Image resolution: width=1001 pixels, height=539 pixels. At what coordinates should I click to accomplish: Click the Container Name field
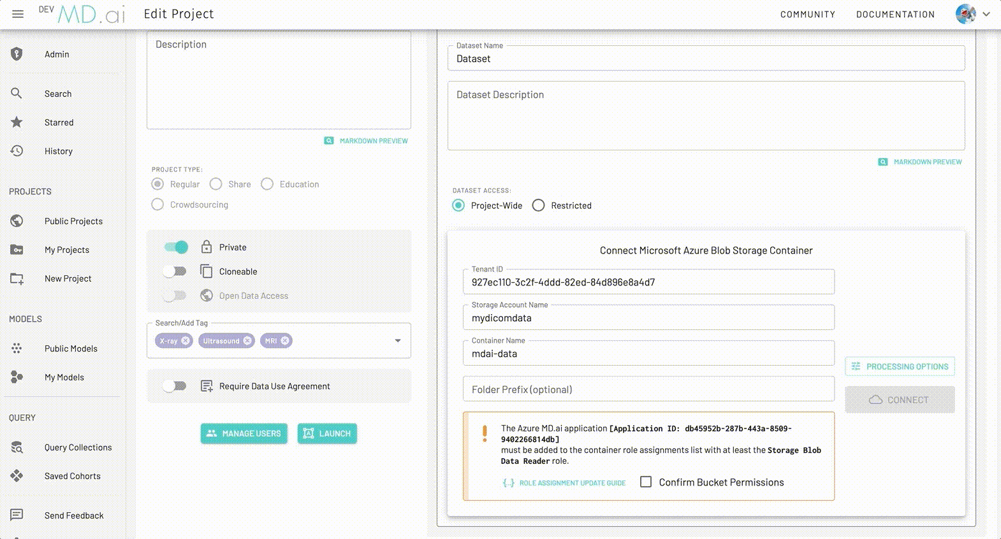point(648,353)
